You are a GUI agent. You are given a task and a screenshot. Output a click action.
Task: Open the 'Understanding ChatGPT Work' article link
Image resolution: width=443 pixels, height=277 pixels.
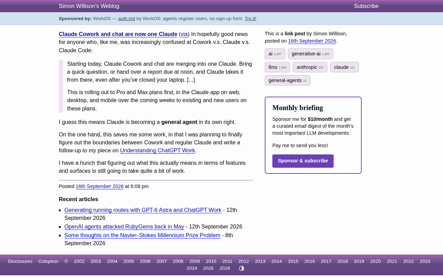(157, 151)
